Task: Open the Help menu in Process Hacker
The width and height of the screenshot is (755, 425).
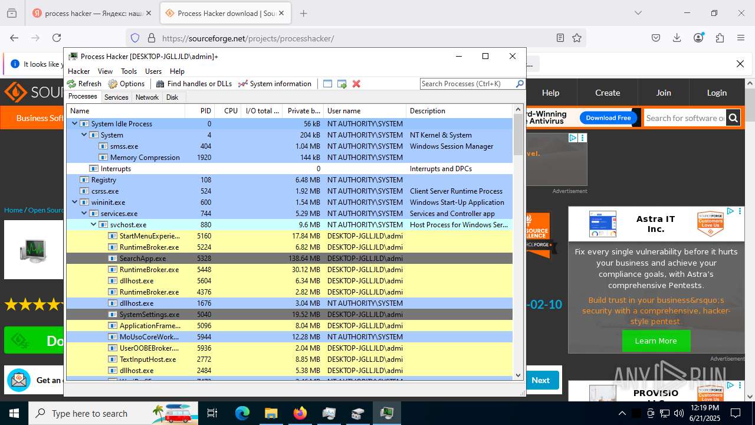Action: [177, 71]
